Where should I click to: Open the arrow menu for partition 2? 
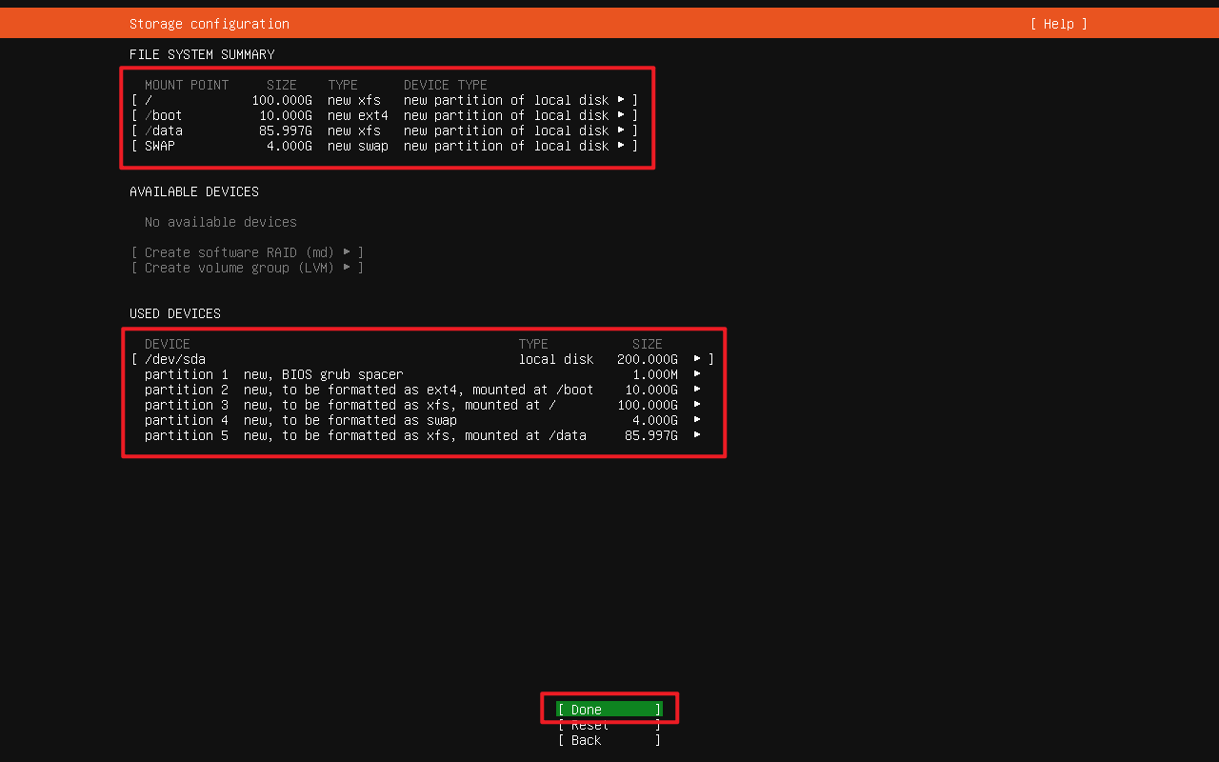point(697,390)
